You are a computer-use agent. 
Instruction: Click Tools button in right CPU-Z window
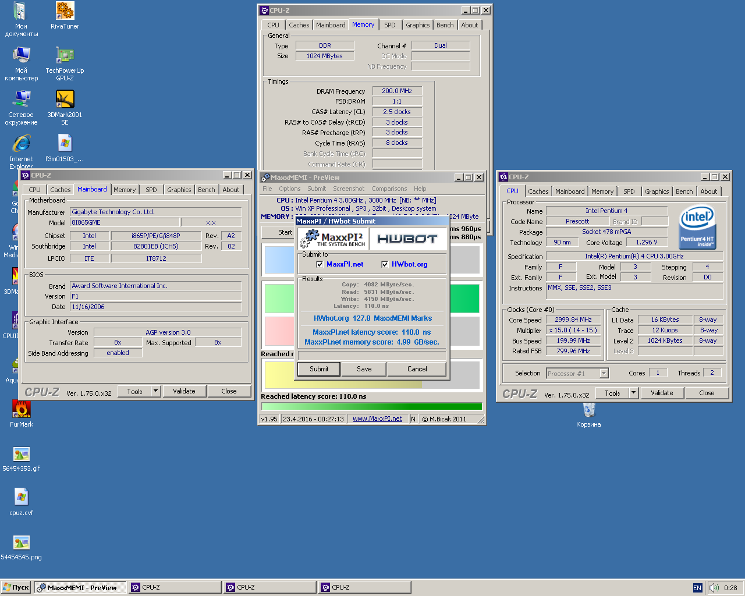[612, 393]
